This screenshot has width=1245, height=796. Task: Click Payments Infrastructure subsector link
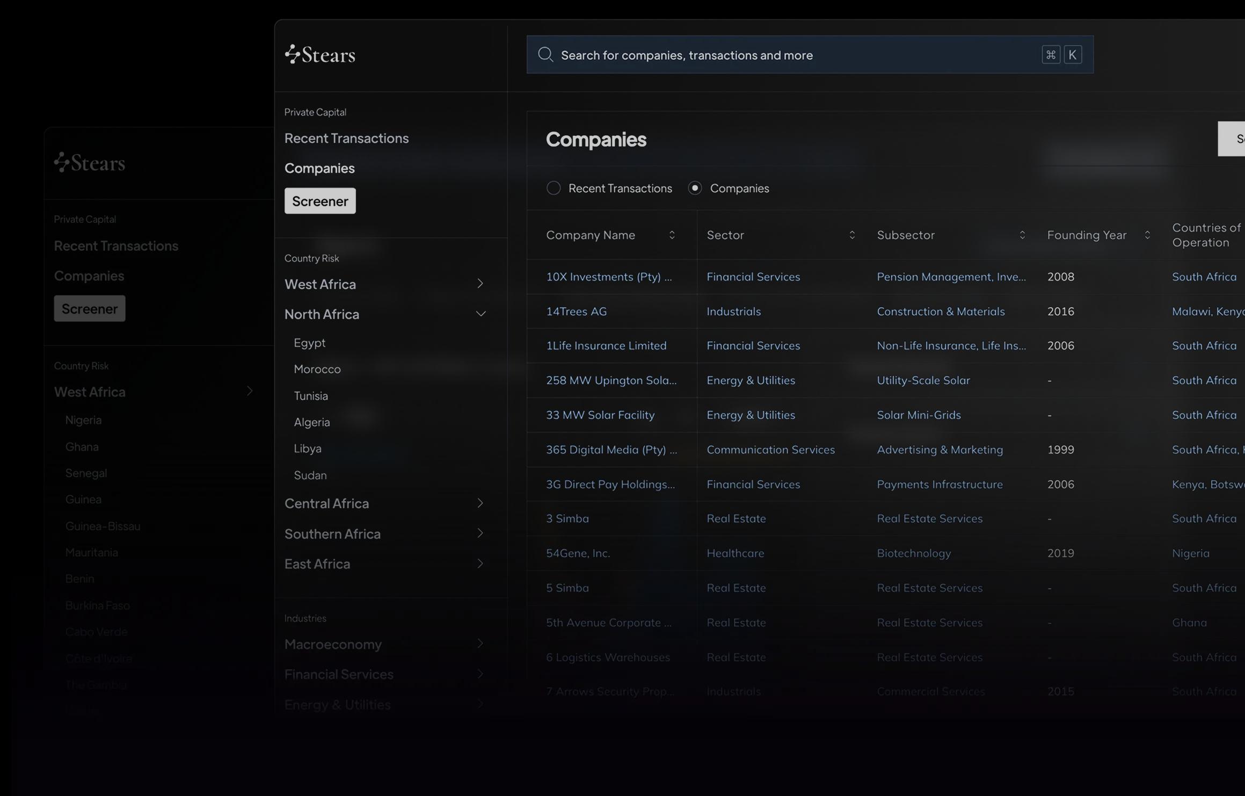(940, 484)
